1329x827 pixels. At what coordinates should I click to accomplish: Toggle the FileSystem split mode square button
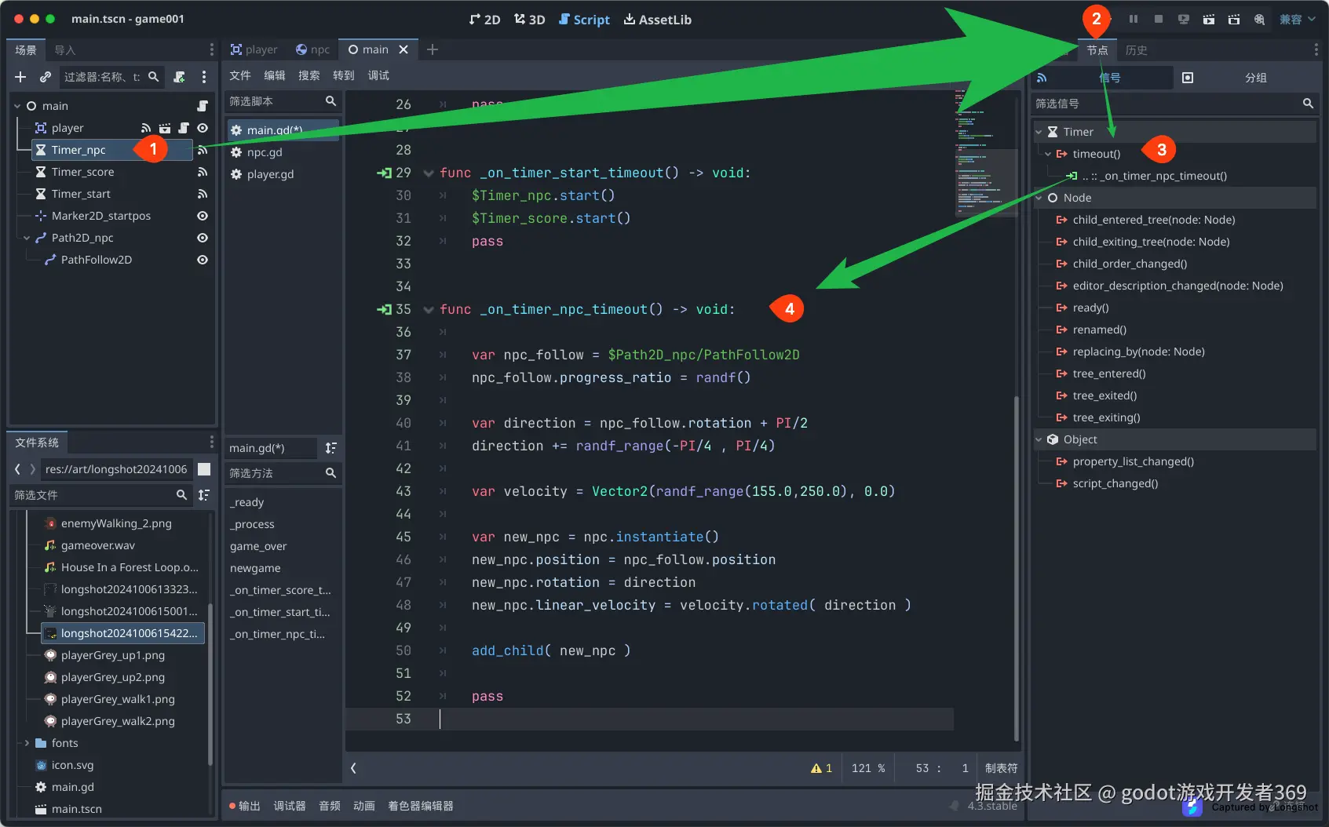click(204, 468)
